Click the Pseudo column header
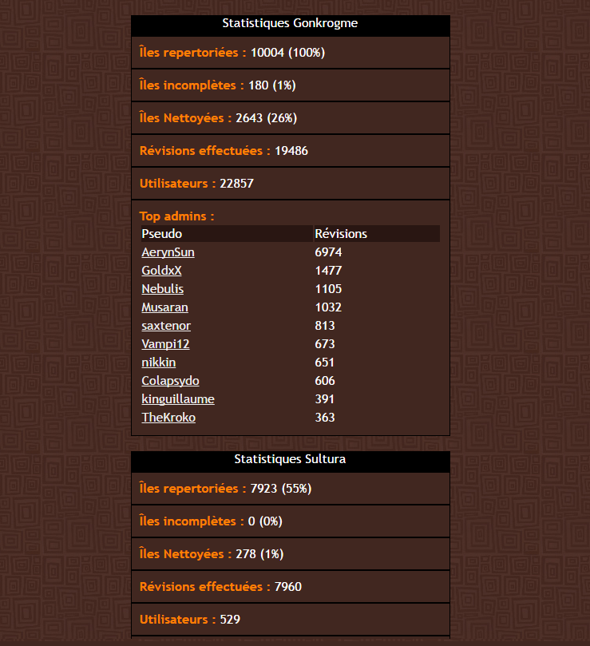The image size is (590, 646). (x=161, y=234)
